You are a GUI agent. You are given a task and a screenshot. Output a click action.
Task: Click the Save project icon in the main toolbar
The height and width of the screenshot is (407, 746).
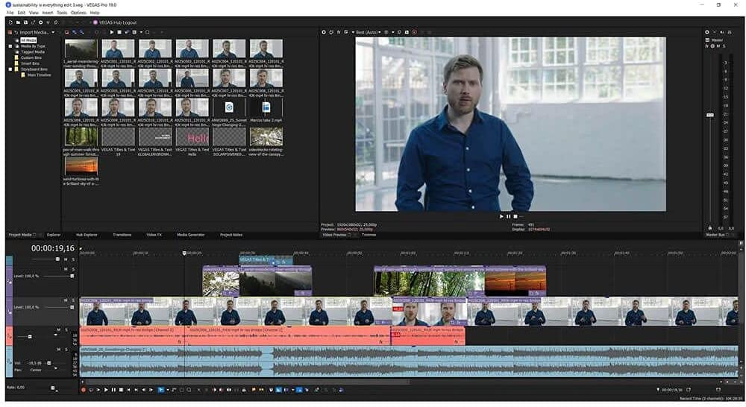point(25,22)
